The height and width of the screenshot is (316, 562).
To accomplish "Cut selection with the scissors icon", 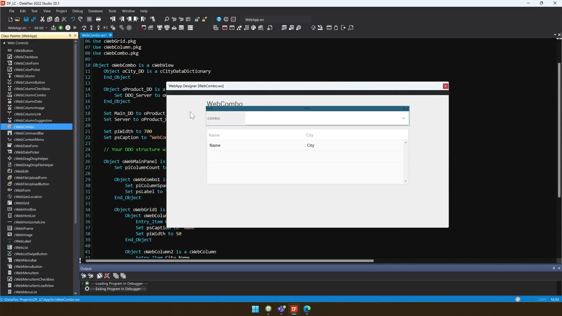I will pyautogui.click(x=42, y=19).
